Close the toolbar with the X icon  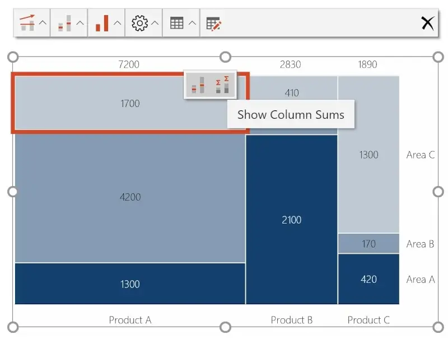pos(427,23)
